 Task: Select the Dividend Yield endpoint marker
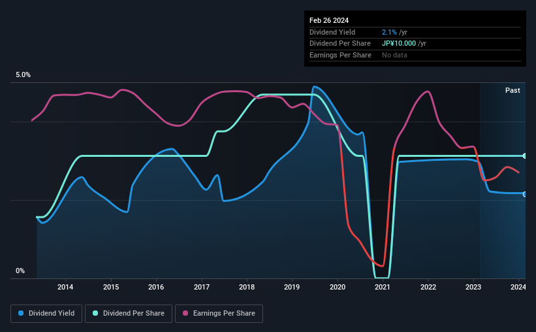(525, 194)
